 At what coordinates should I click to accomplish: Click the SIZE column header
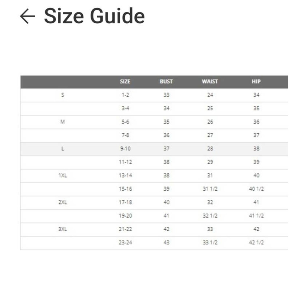coord(125,81)
